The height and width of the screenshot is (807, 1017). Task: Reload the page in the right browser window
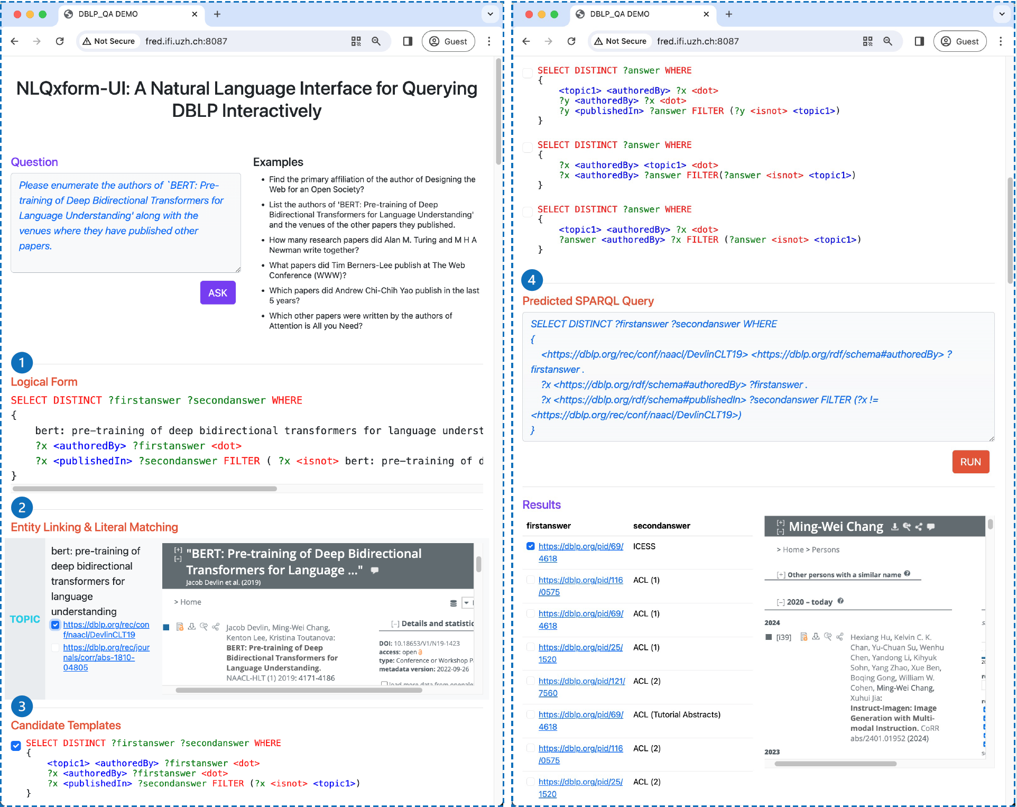tap(571, 41)
